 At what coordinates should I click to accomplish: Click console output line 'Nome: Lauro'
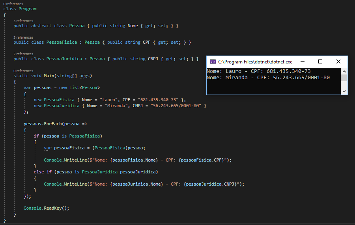[258, 71]
